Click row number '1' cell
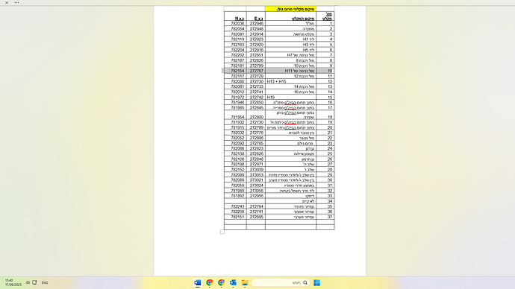515x289 pixels. 325,24
